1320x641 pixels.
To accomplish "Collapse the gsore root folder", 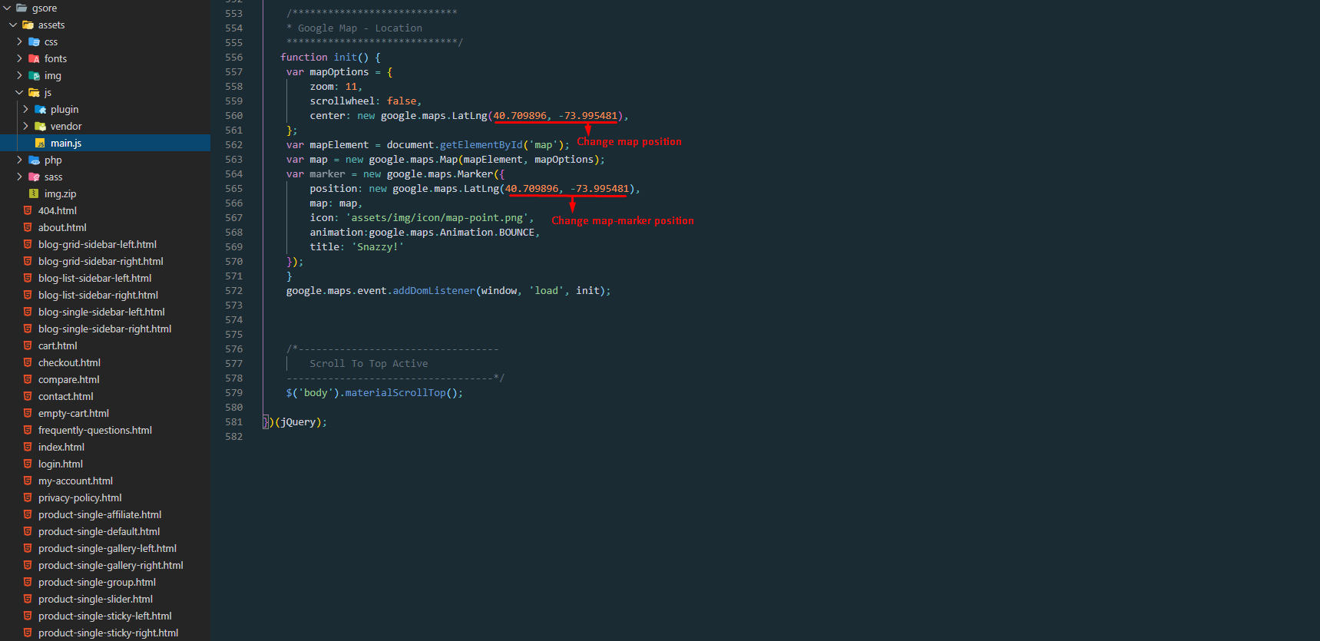I will pyautogui.click(x=7, y=8).
